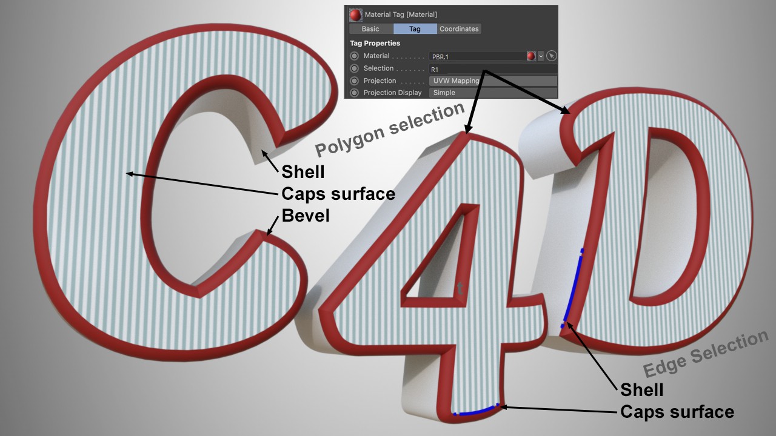The image size is (776, 436).
Task: Toggle the keyframe circle next to Material
Action: tap(355, 56)
